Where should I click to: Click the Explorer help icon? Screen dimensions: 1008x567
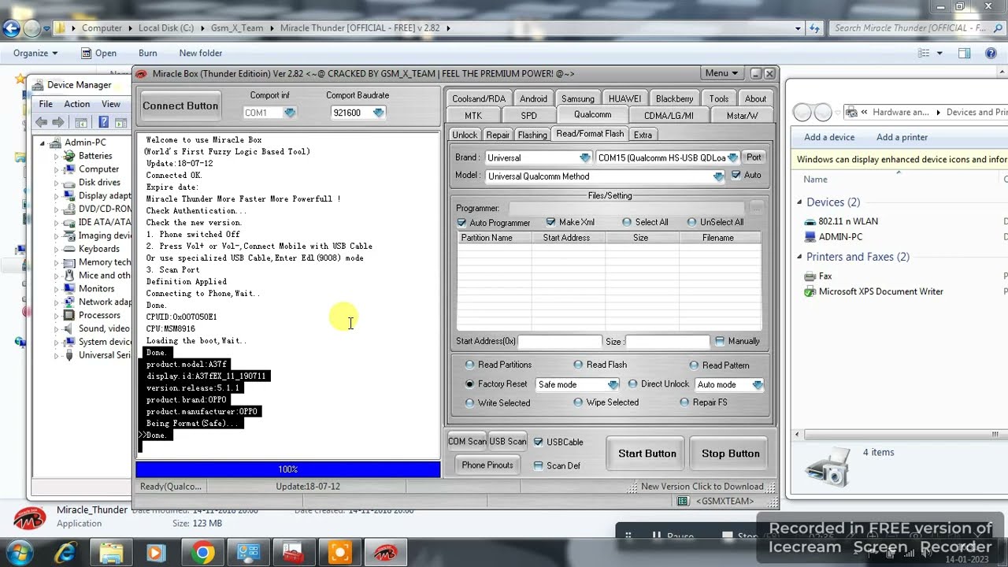tap(991, 54)
